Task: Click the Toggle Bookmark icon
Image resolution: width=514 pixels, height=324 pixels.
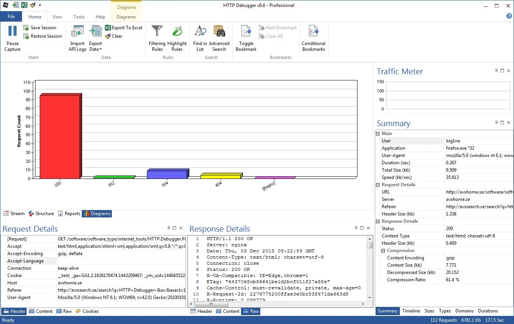Action: pyautogui.click(x=246, y=32)
